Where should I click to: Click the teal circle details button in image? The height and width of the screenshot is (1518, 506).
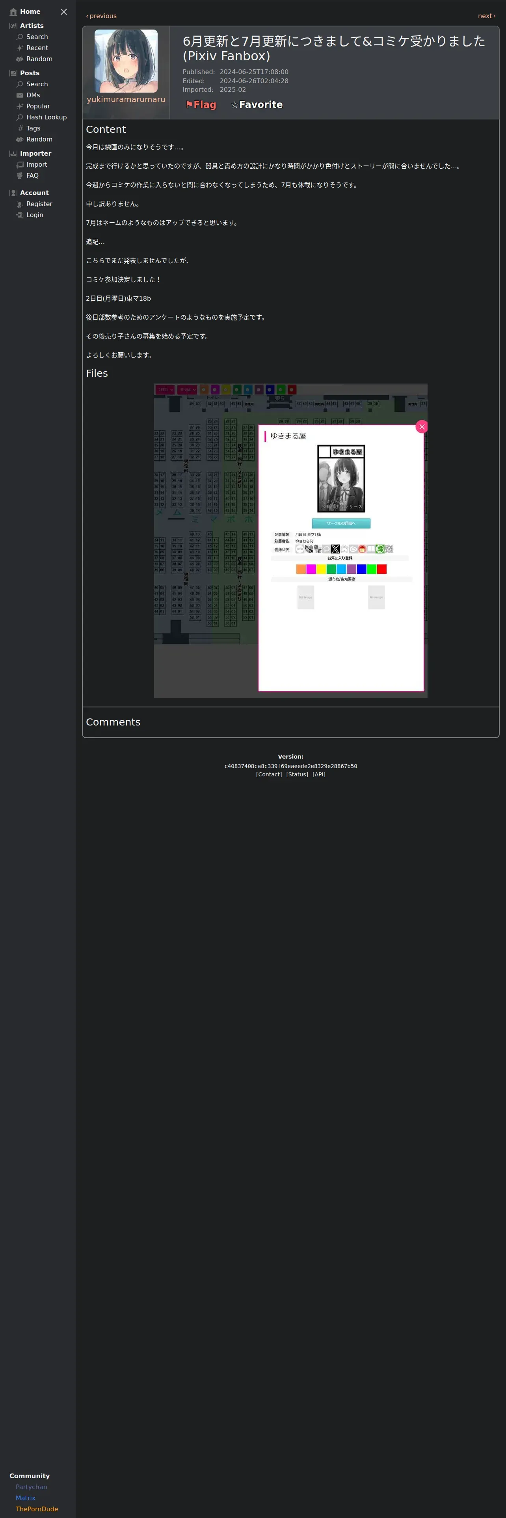341,523
